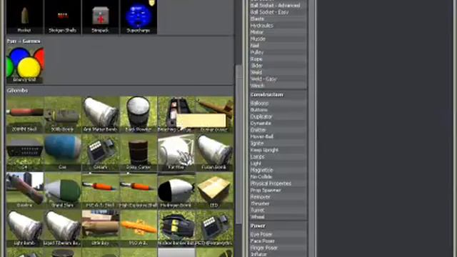Select the Anti Matter Bomb
457x257 pixels.
tap(101, 114)
